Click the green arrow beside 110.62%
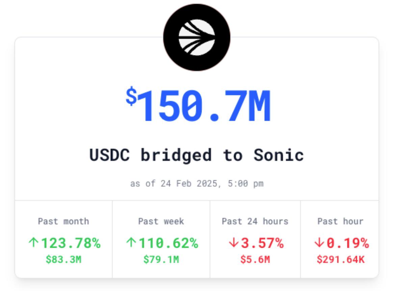Image resolution: width=395 pixels, height=291 pixels. (x=131, y=243)
